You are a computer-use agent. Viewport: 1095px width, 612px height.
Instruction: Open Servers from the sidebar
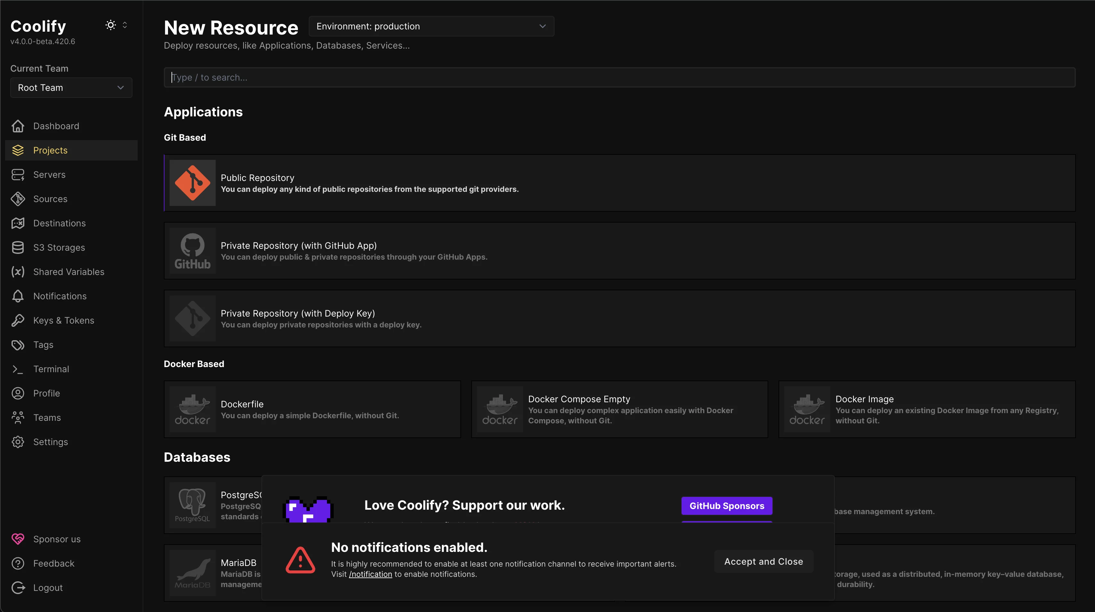[x=49, y=175]
